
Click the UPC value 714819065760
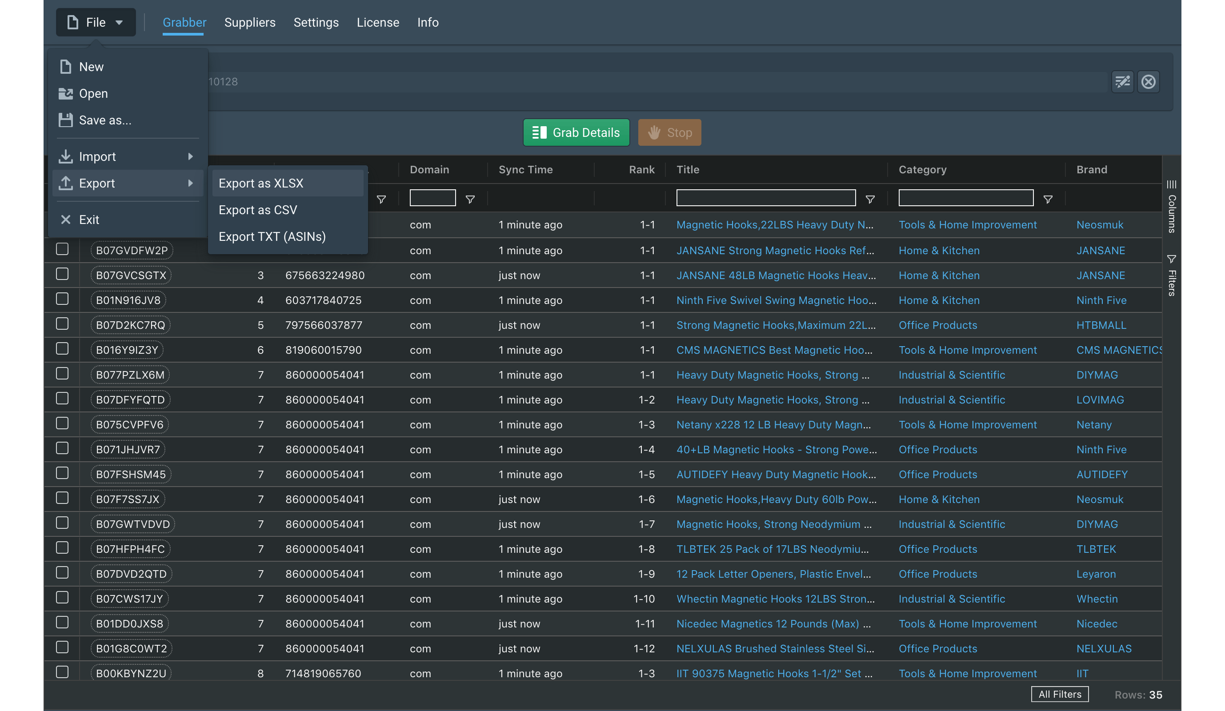(323, 674)
